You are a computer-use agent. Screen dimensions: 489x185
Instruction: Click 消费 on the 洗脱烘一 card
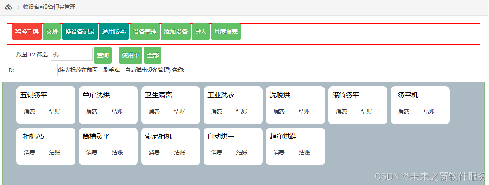[x=279, y=111]
